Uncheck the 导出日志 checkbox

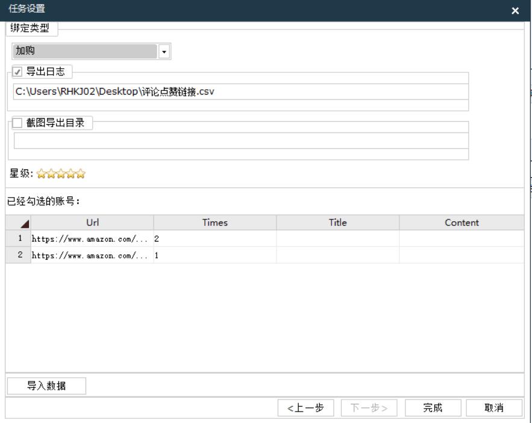pyautogui.click(x=17, y=72)
